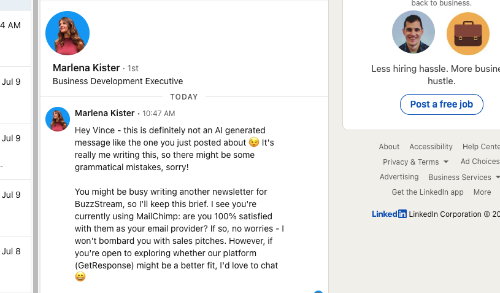The width and height of the screenshot is (500, 293).
Task: Open the More footer menu
Action: click(482, 192)
